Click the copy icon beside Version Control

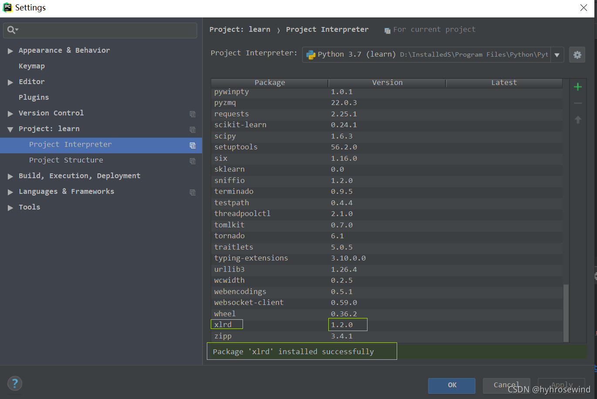pyautogui.click(x=192, y=114)
